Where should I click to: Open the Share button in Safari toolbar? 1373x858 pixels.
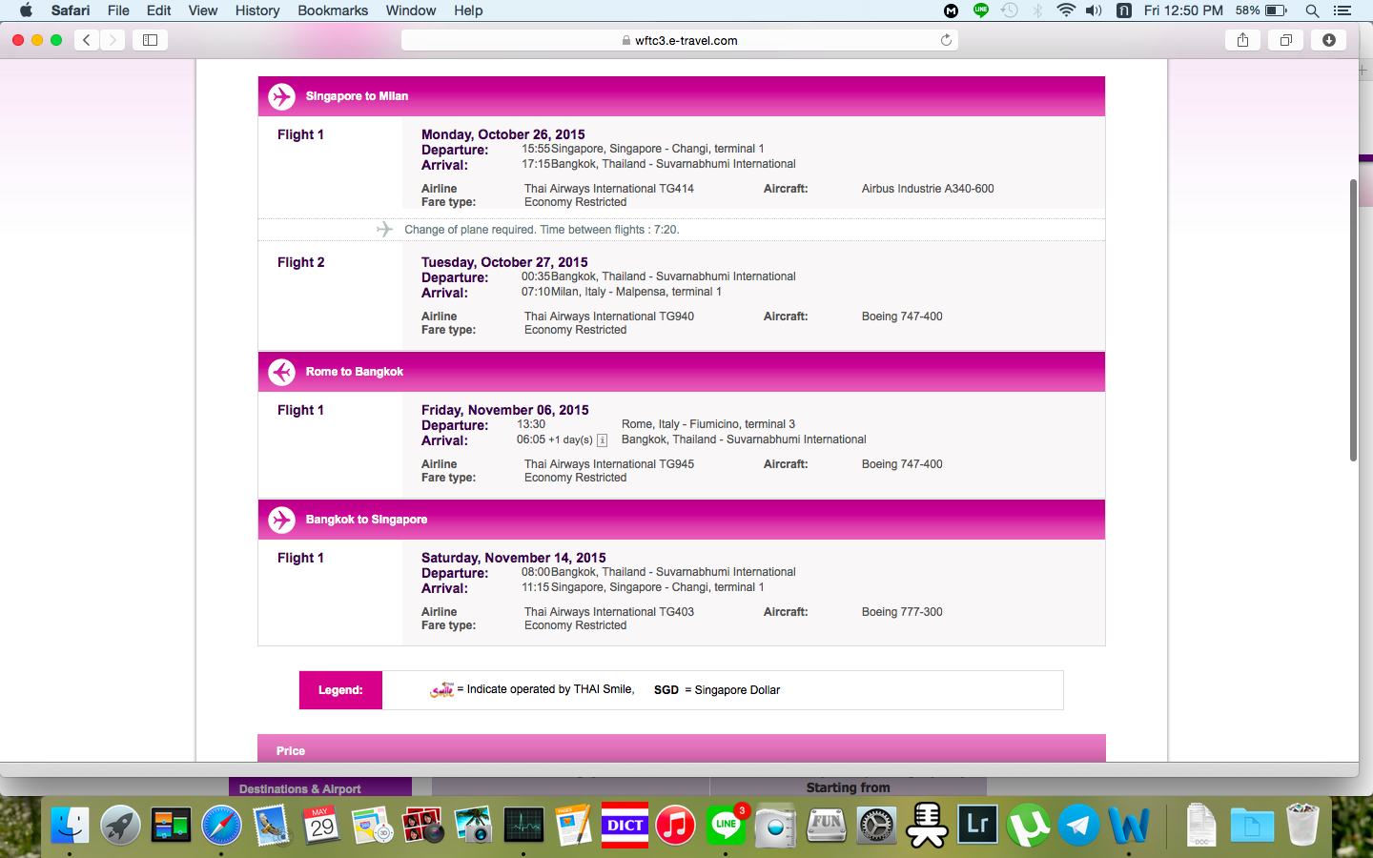1242,40
